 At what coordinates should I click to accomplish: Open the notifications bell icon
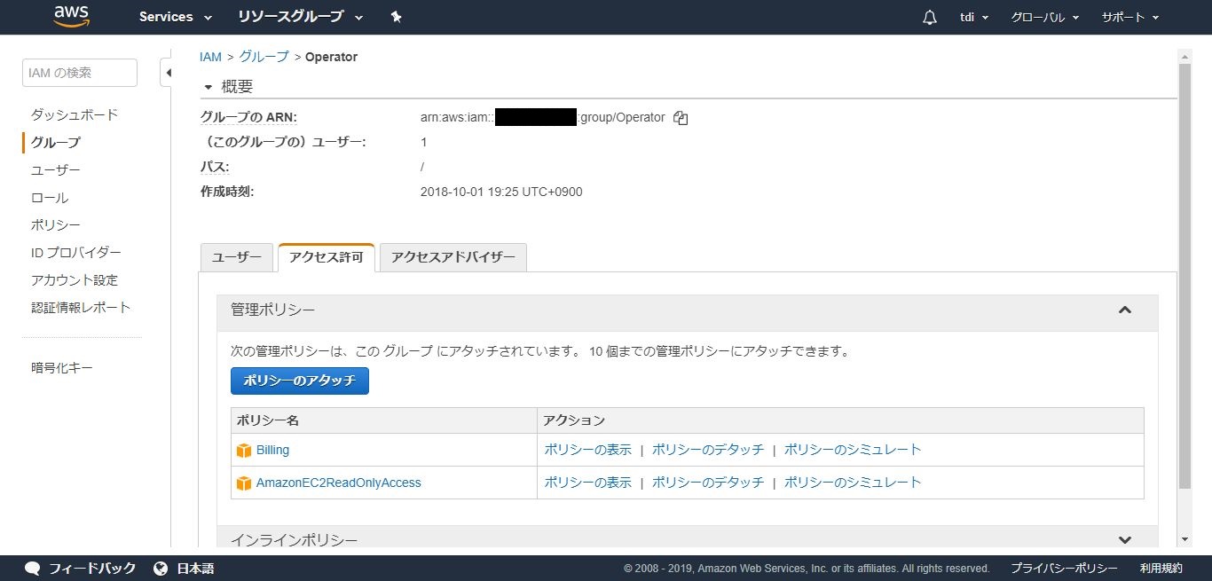pos(930,17)
